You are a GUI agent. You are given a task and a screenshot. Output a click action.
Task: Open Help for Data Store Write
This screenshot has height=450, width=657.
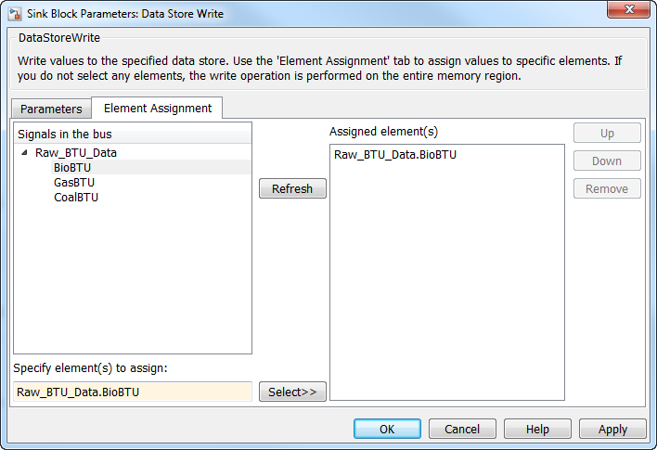[537, 429]
